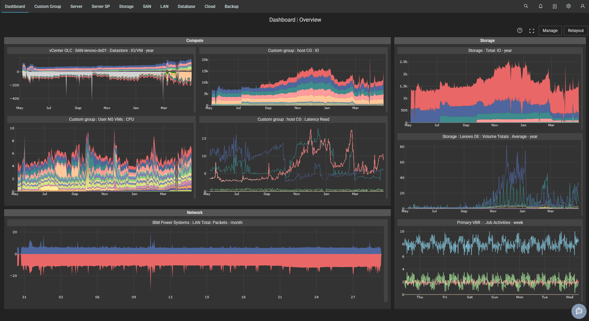Image resolution: width=589 pixels, height=321 pixels.
Task: Open the Cloud menu item
Action: (210, 6)
